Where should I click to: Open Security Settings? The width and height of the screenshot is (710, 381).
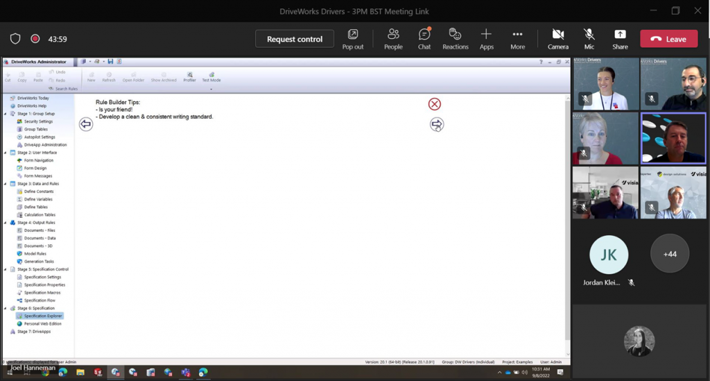[35, 121]
